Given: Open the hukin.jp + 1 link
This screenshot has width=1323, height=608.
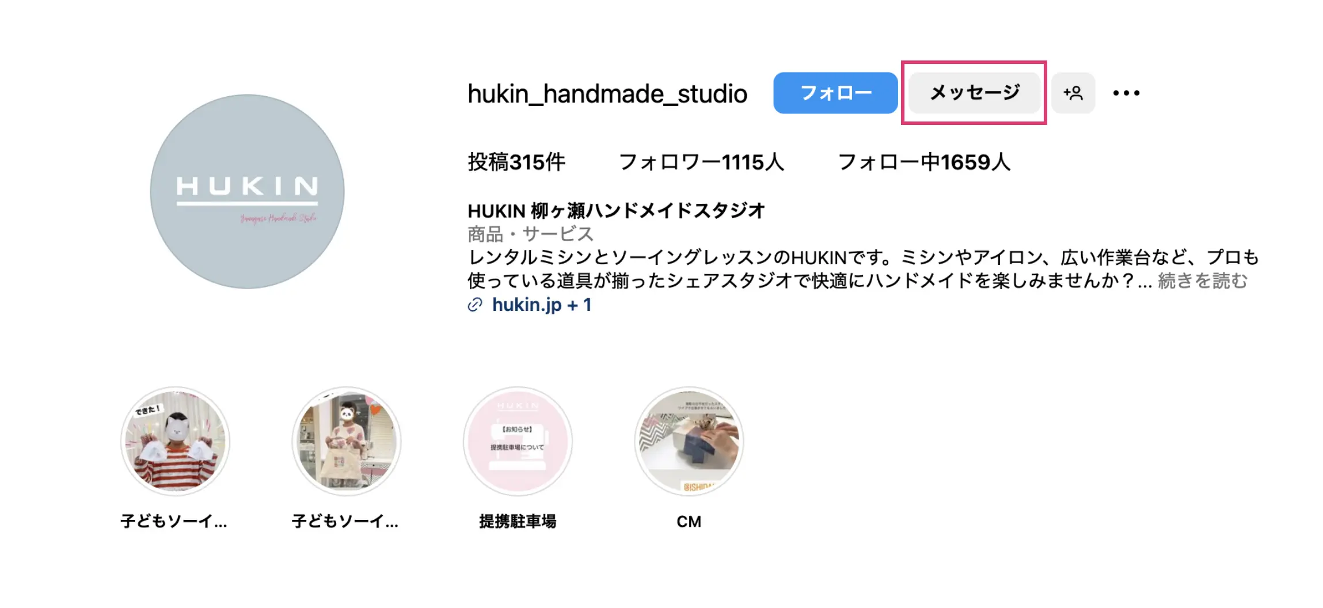Looking at the screenshot, I should coord(541,305).
